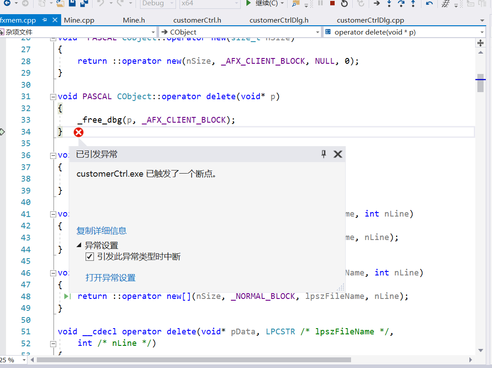This screenshot has width=492, height=368.
Task: Click the green return marker on line 48
Action: tap(67, 297)
